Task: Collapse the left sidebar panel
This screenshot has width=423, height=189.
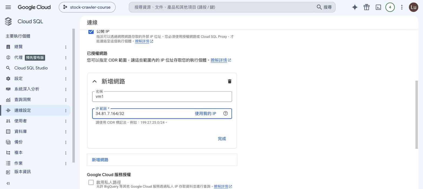Action: pos(8,183)
